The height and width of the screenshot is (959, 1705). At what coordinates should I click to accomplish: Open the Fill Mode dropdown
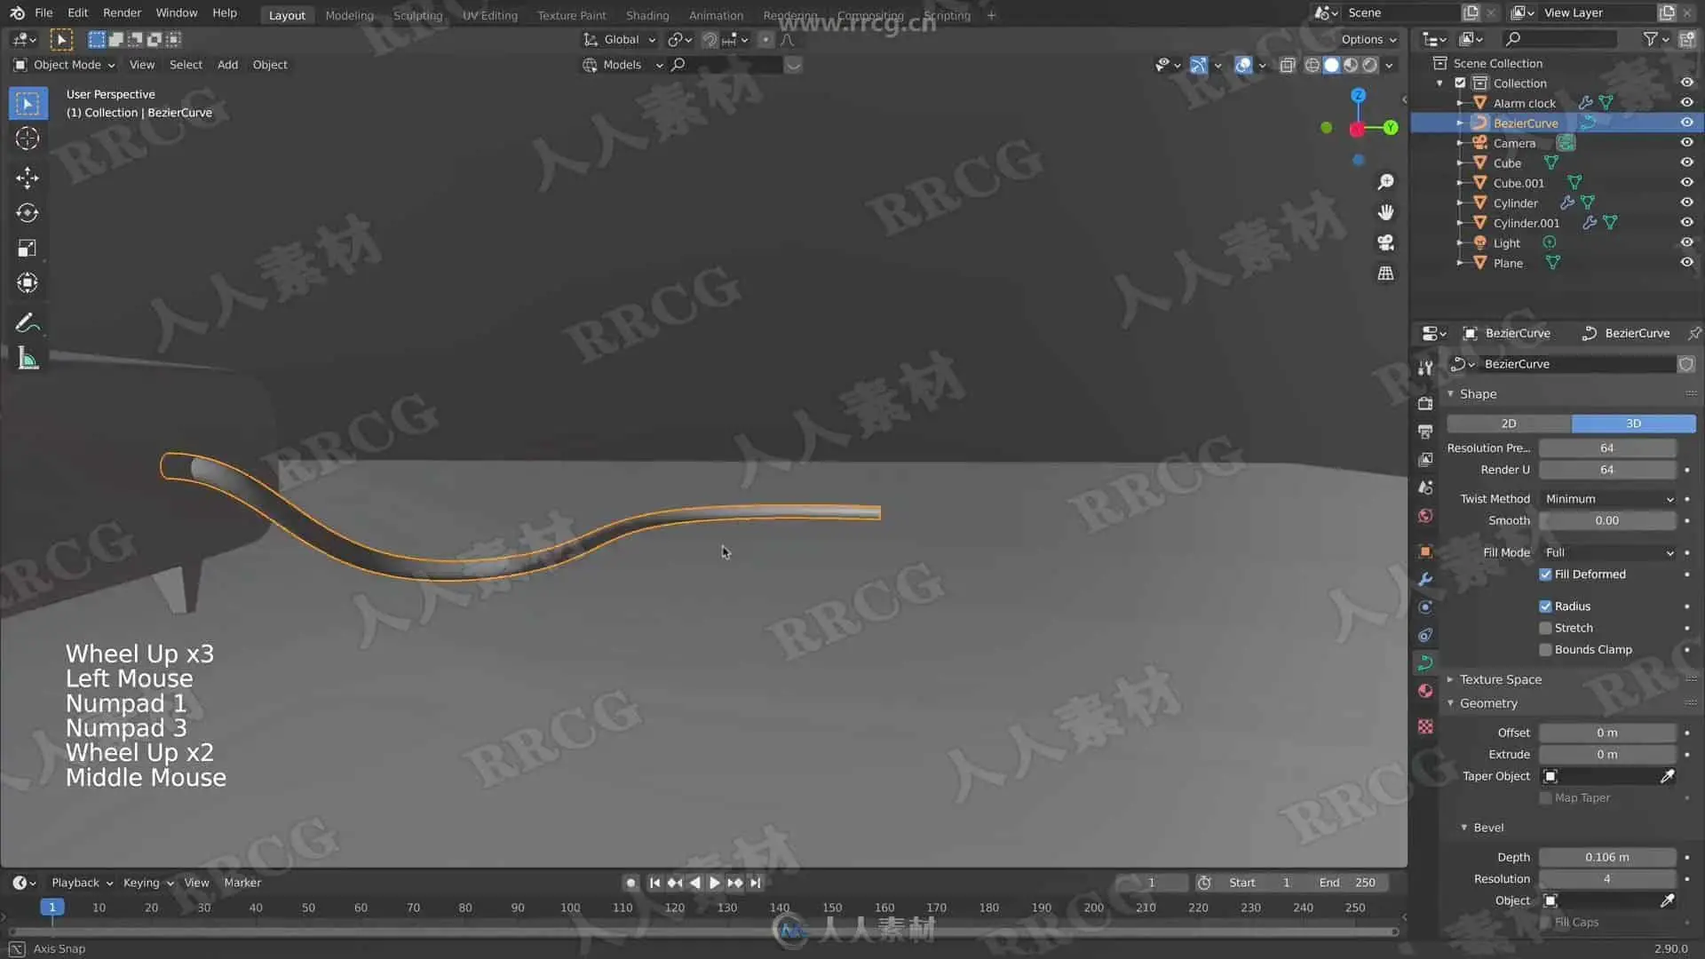[1607, 552]
